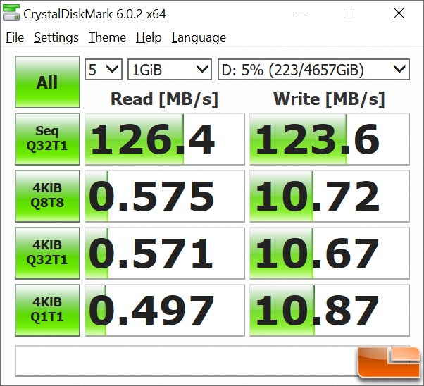Click the CrystalDiskMark app icon in title bar
The height and width of the screenshot is (386, 424).
[11, 13]
